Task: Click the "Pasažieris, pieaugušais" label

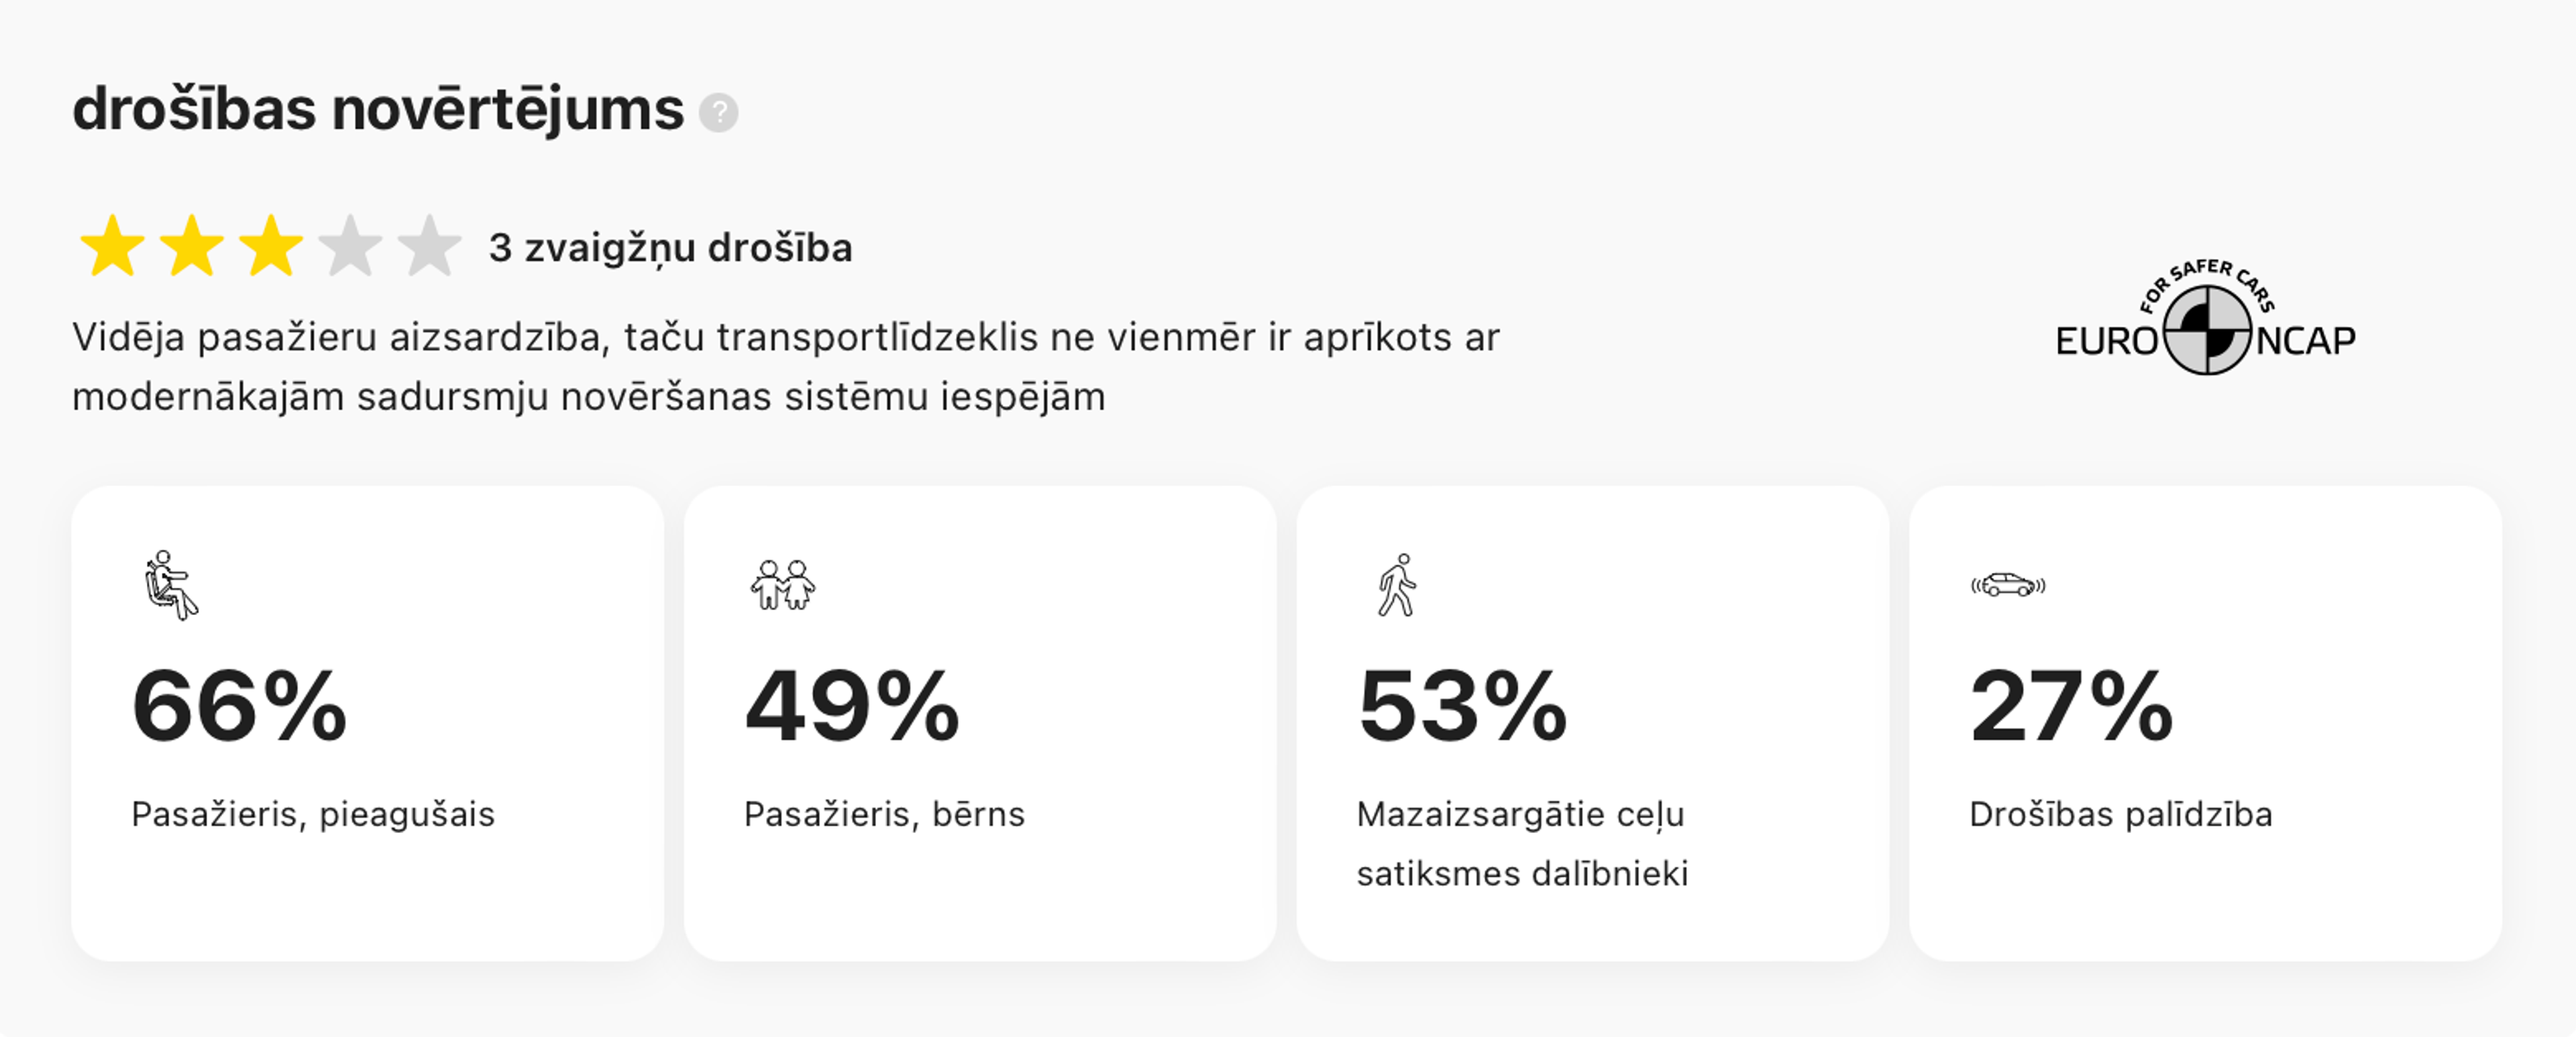Action: 313,814
